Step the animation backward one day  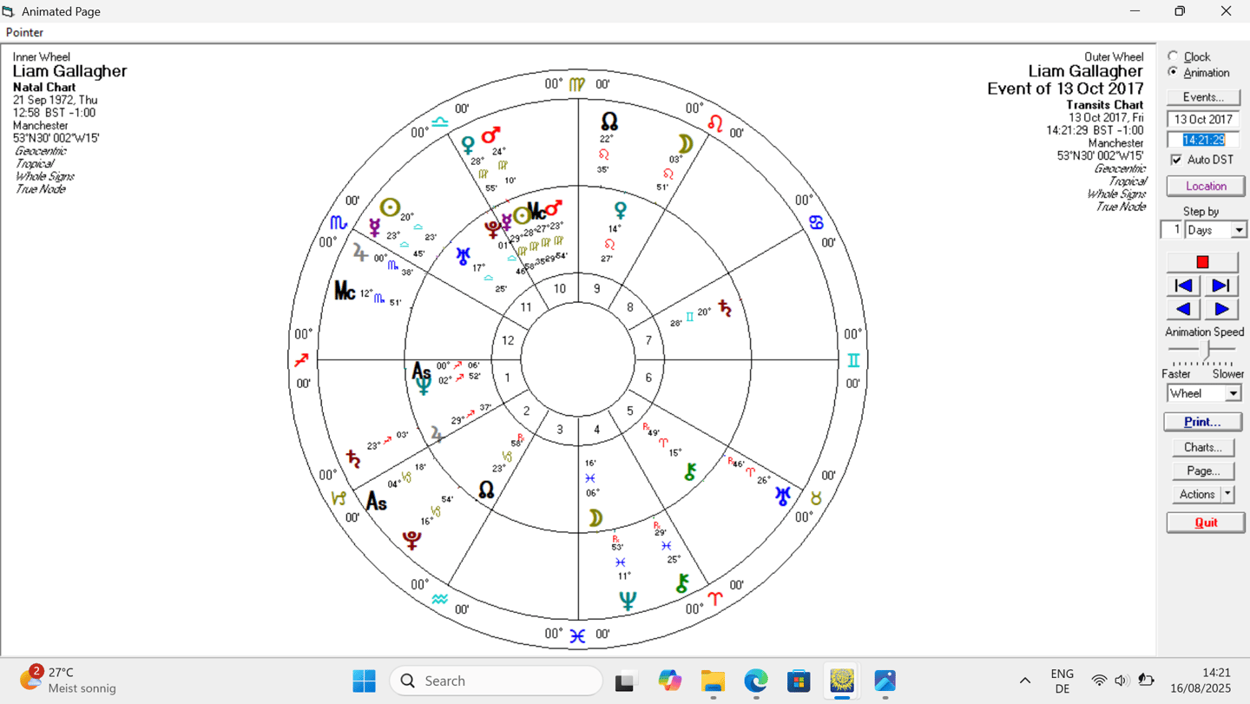(1182, 308)
